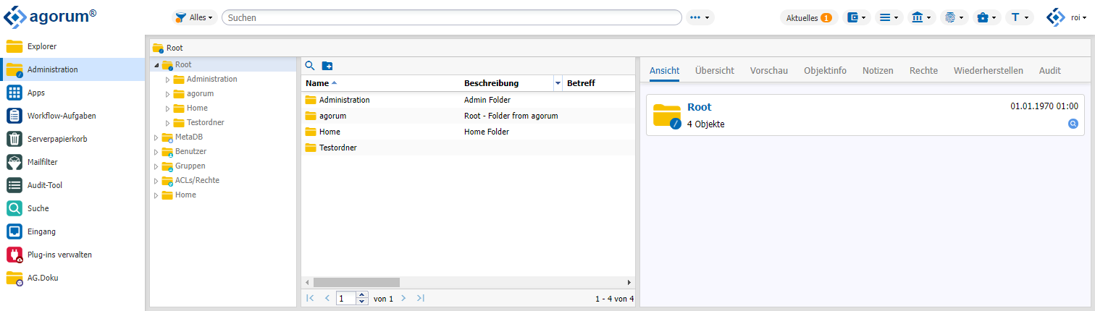Select the Testordner row in file list
The width and height of the screenshot is (1095, 311).
tap(468, 148)
